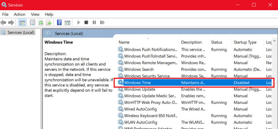Click the Refresh toolbar icon
Image resolution: width=278 pixels, height=129 pixels.
coord(41,23)
